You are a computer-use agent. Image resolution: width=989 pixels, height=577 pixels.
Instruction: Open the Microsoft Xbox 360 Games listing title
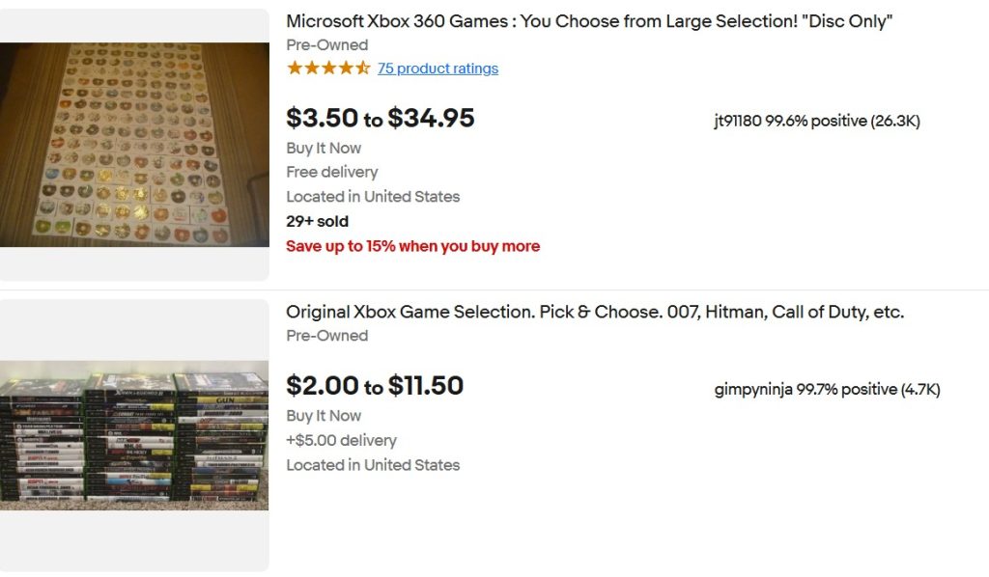(589, 21)
